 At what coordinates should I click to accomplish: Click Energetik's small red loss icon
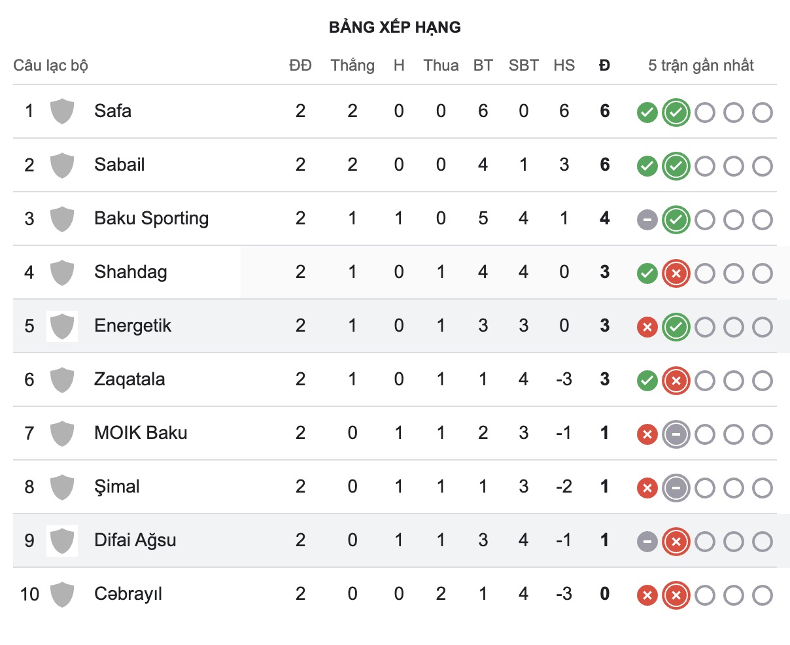[647, 327]
